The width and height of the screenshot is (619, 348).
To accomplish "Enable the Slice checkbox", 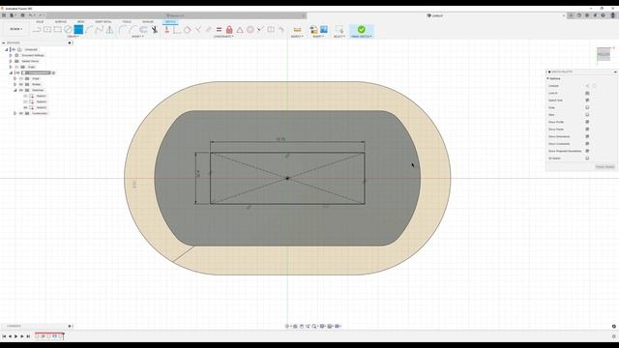I will (x=587, y=115).
